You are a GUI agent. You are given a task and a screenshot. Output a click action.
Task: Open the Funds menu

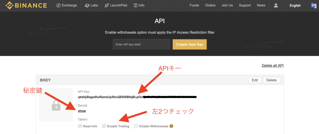(194, 6)
